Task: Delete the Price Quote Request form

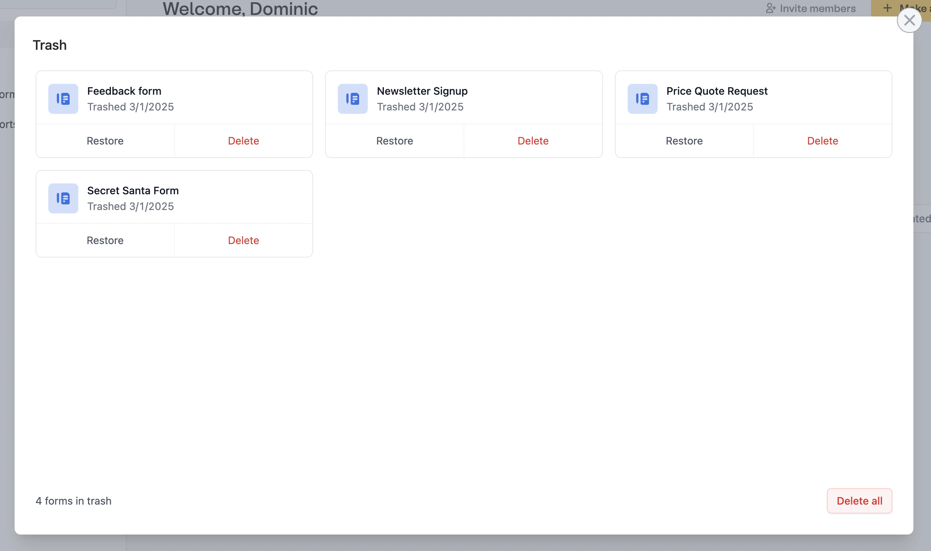Action: pos(822,141)
